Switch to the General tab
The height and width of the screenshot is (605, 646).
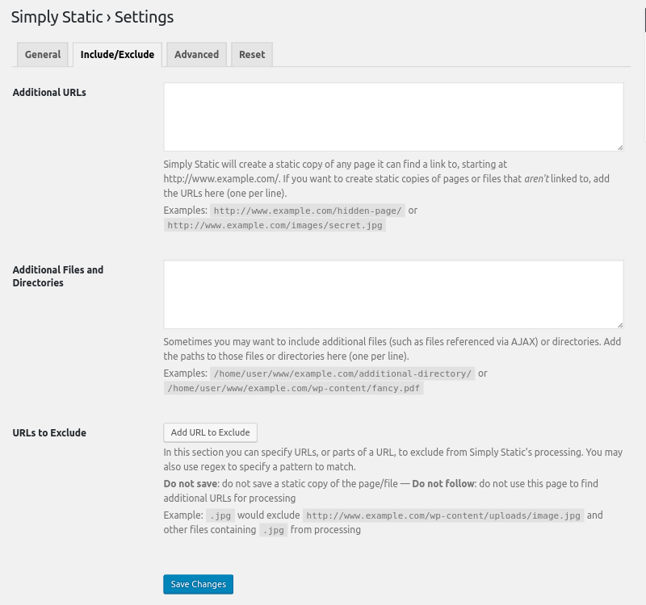[x=43, y=54]
